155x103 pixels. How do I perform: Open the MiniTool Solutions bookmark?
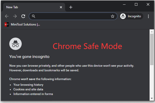(x=22, y=24)
